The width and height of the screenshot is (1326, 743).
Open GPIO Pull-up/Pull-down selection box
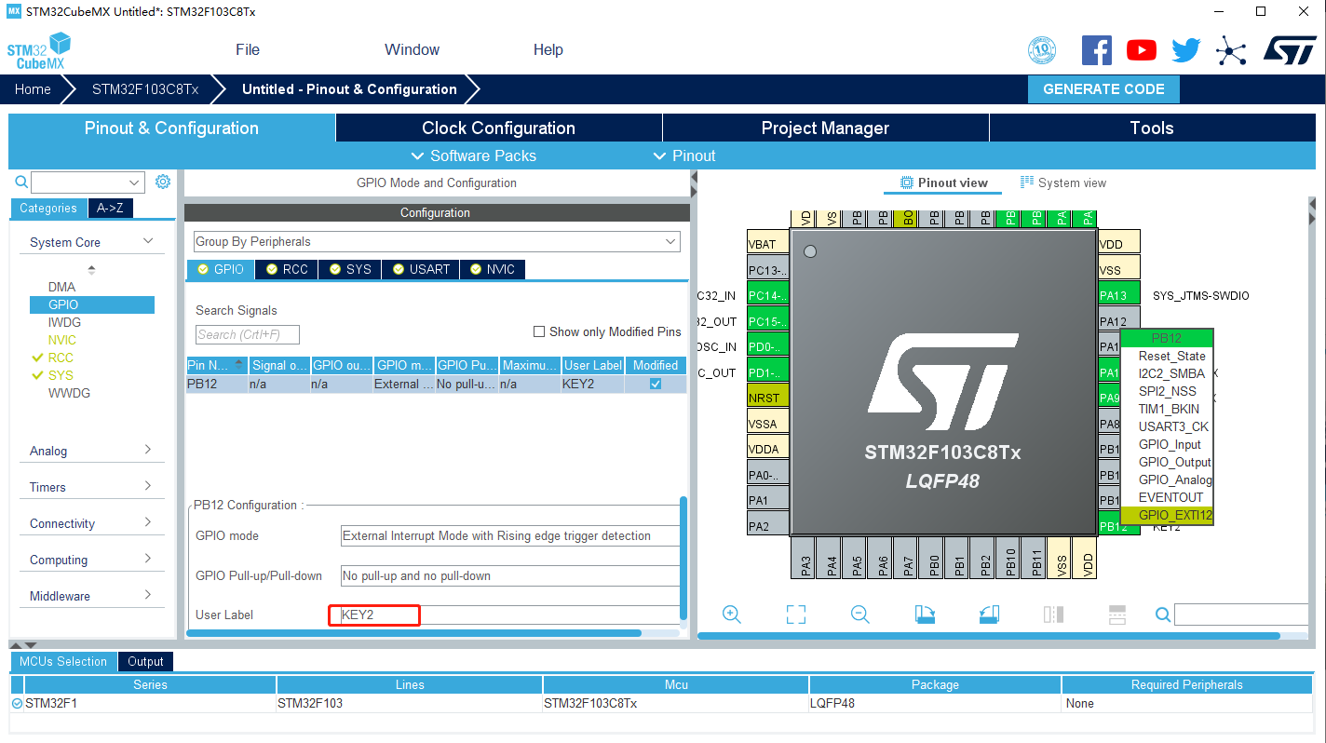click(x=510, y=575)
